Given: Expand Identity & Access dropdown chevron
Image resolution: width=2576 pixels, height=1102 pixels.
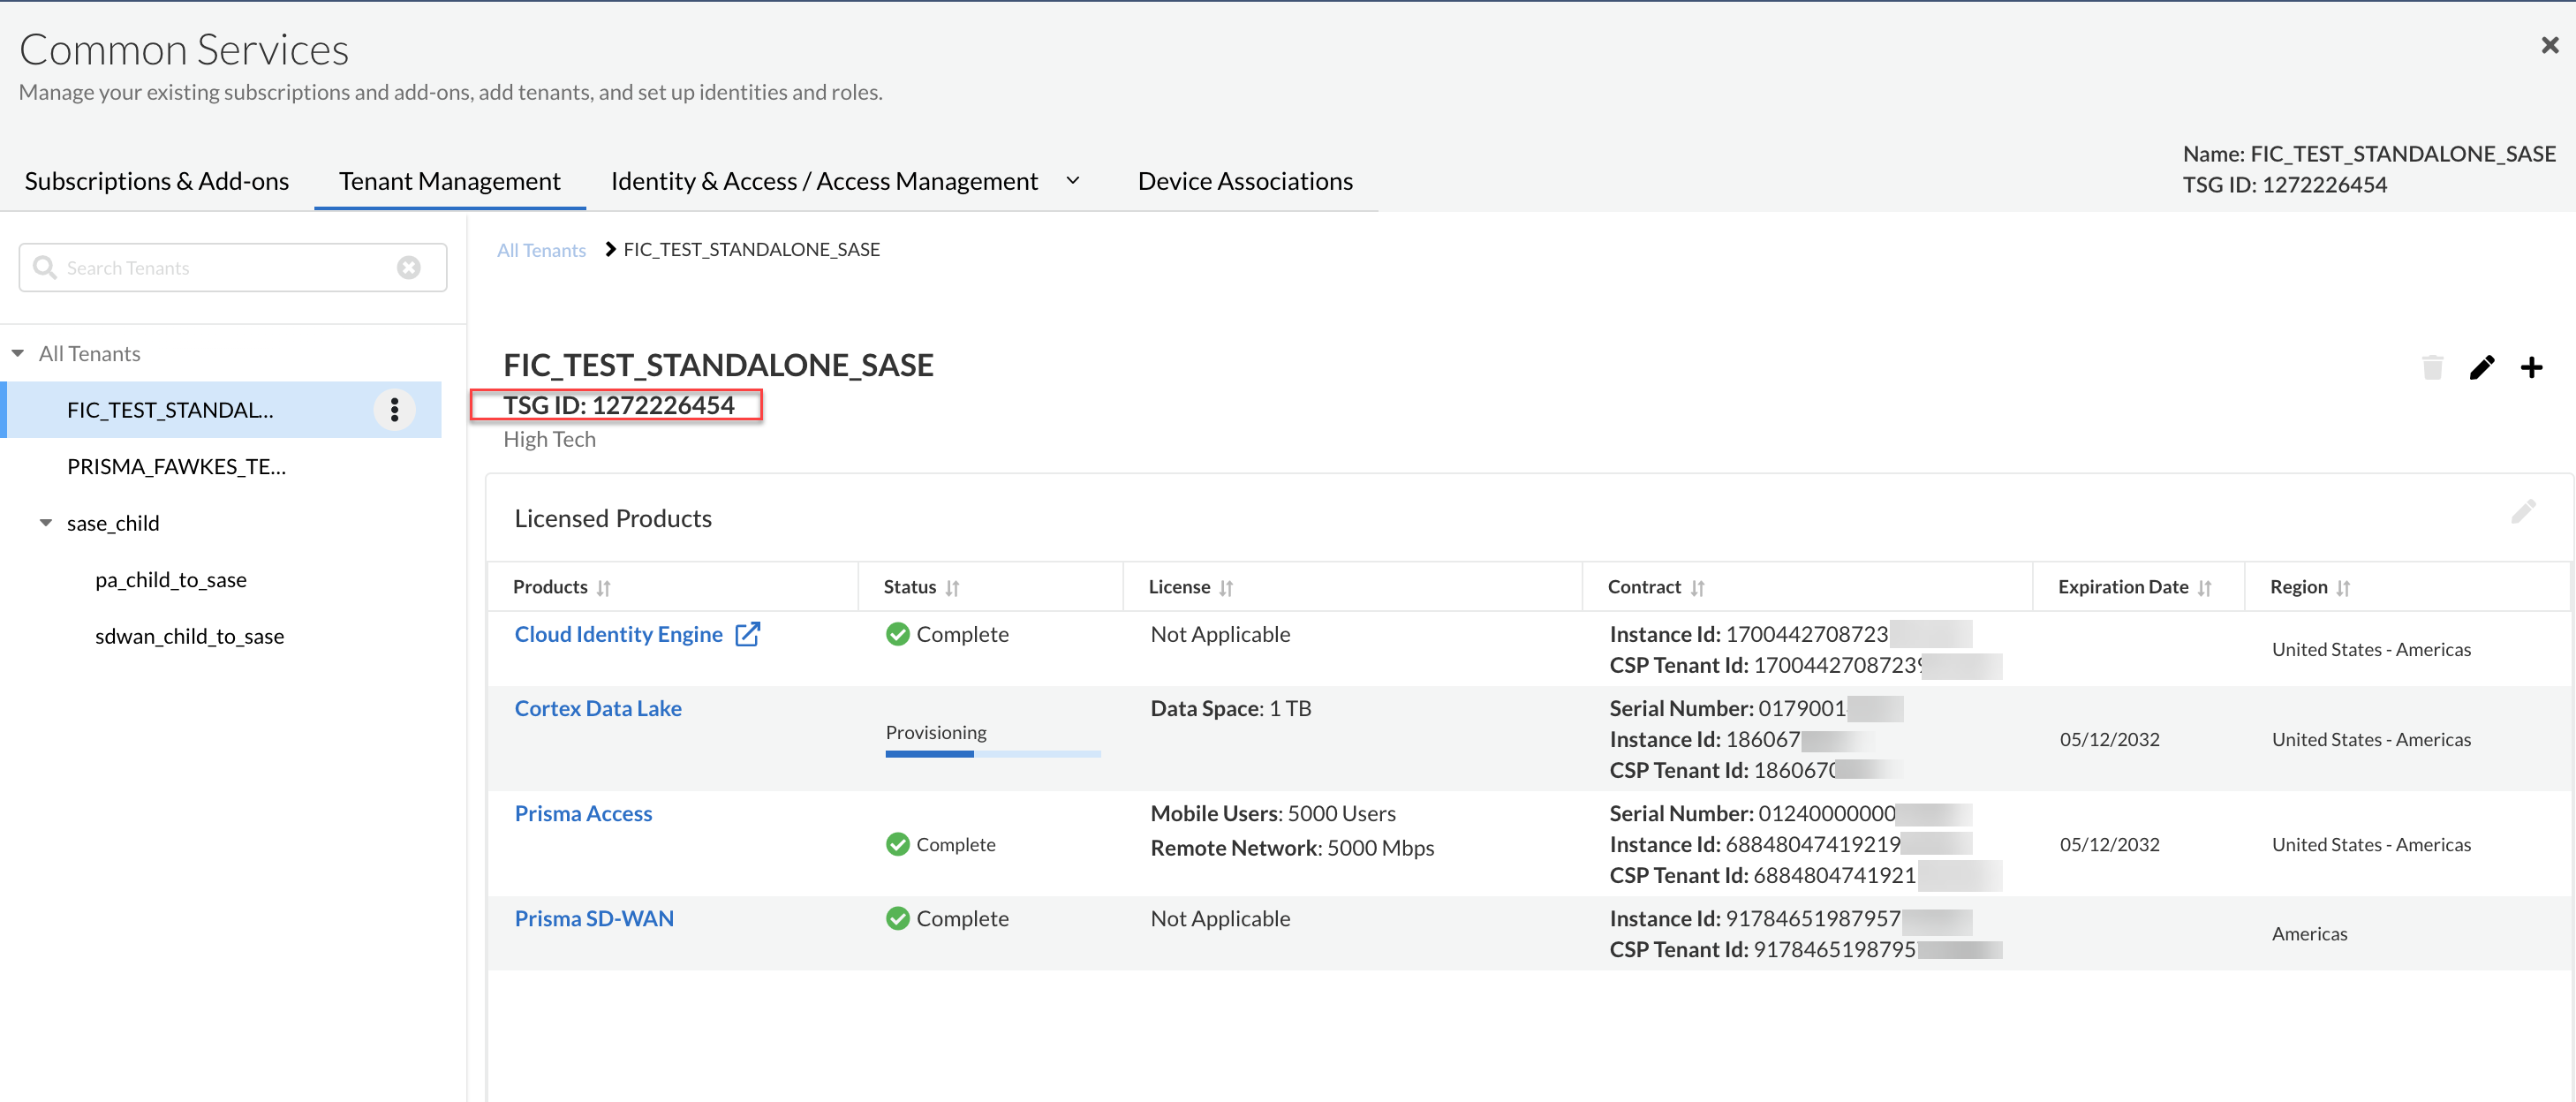Looking at the screenshot, I should [x=1072, y=181].
